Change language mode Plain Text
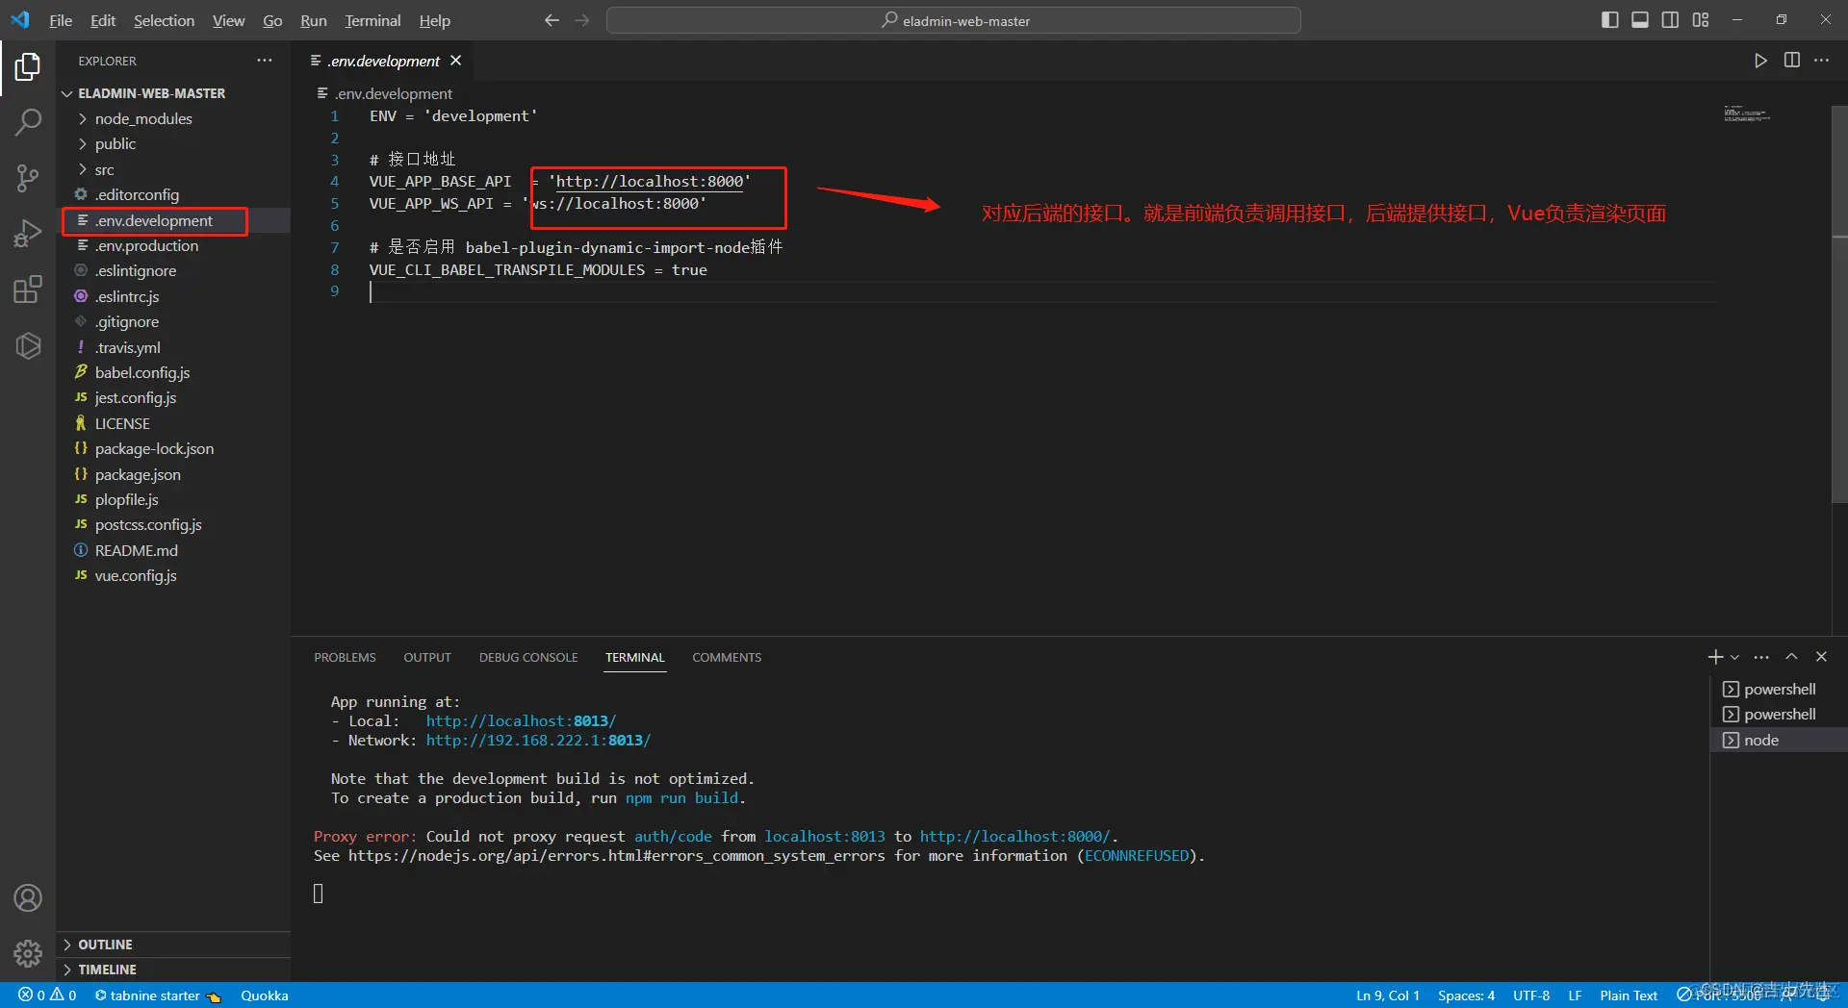Screen dimensions: 1848x1008 [x=1629, y=995]
